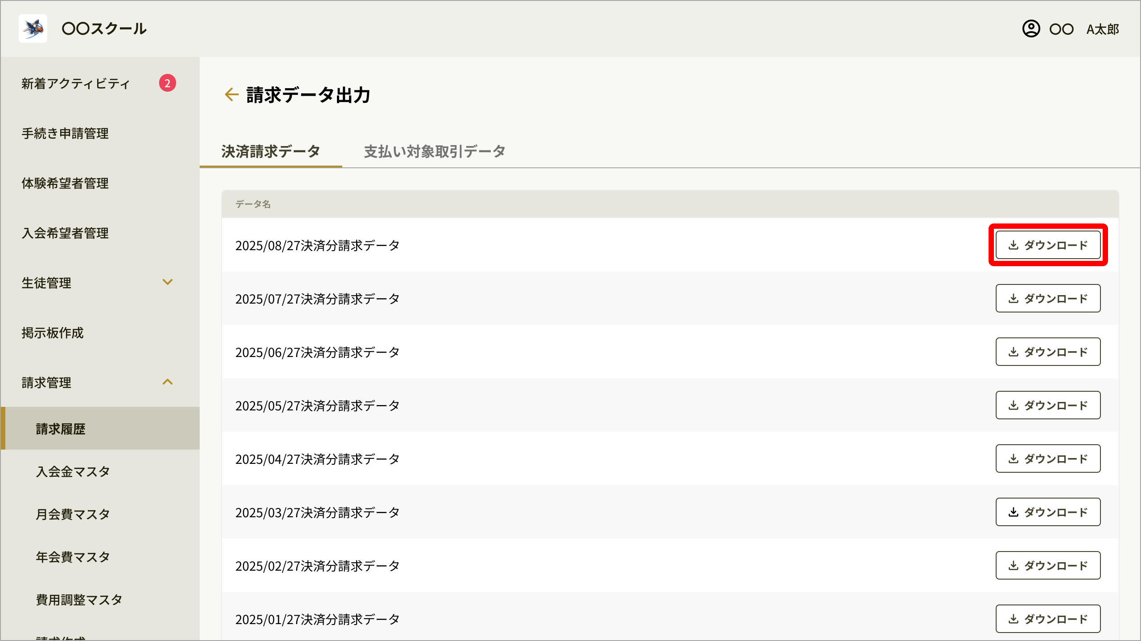Expand the 生徒管理 menu chevron

tap(168, 282)
